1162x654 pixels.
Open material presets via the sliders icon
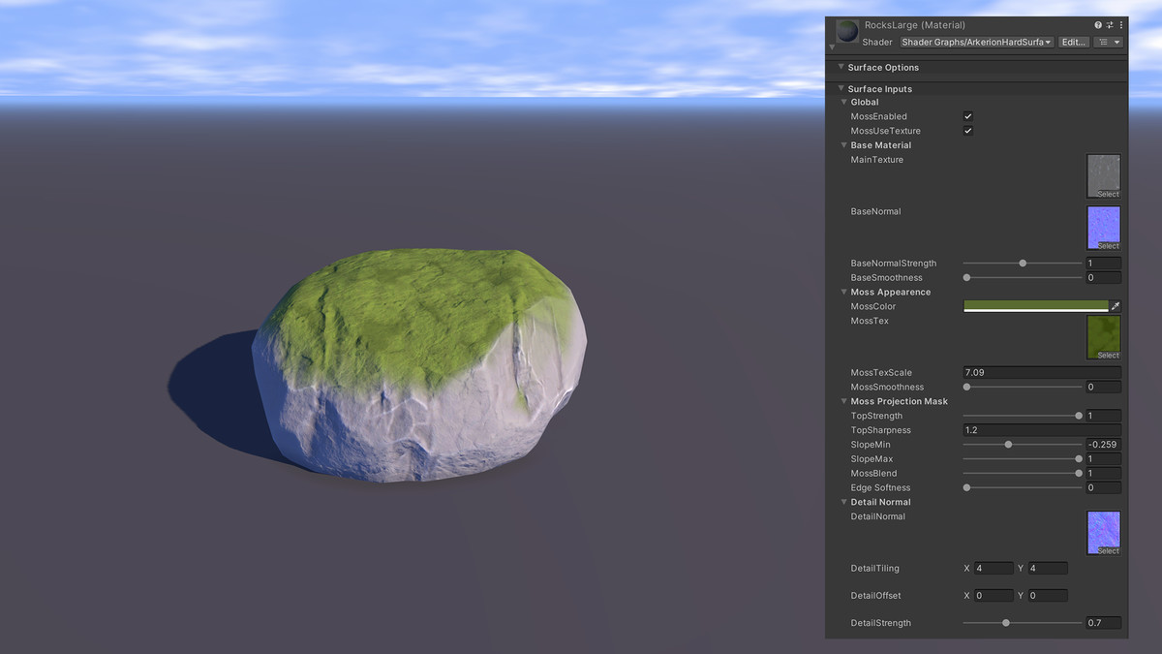click(x=1110, y=24)
